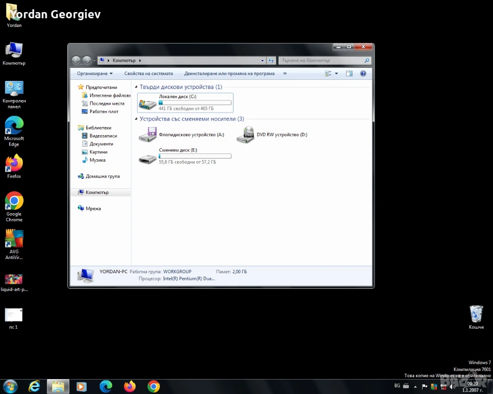Expand the address bar history dropdown

coord(262,61)
